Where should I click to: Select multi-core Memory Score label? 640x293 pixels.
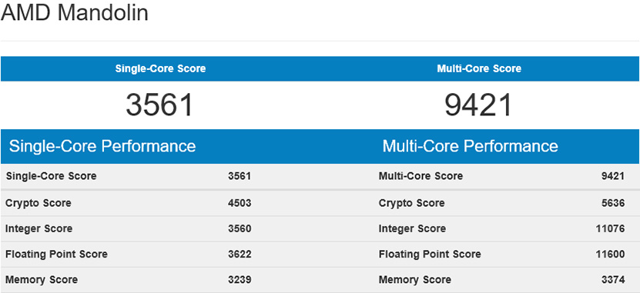(414, 280)
